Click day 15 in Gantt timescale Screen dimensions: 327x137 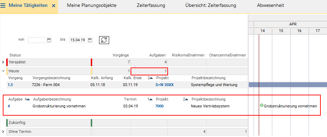[281, 31]
